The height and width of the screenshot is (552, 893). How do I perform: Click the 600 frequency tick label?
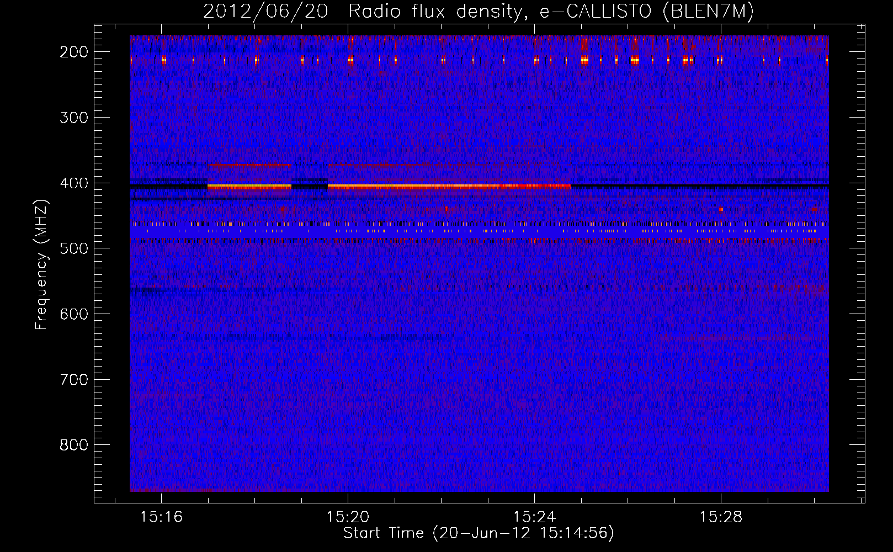73,314
